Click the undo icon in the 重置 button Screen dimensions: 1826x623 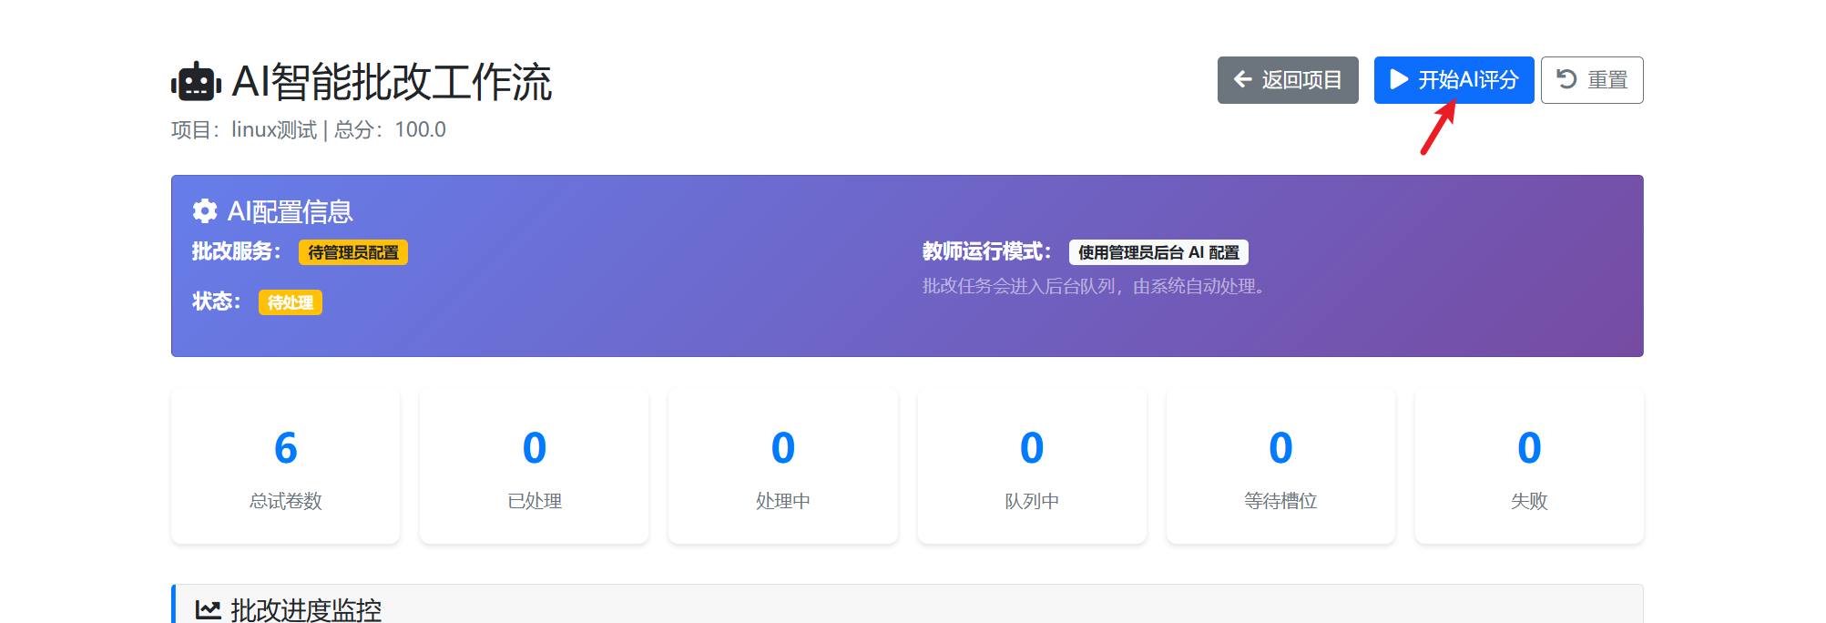click(1566, 79)
